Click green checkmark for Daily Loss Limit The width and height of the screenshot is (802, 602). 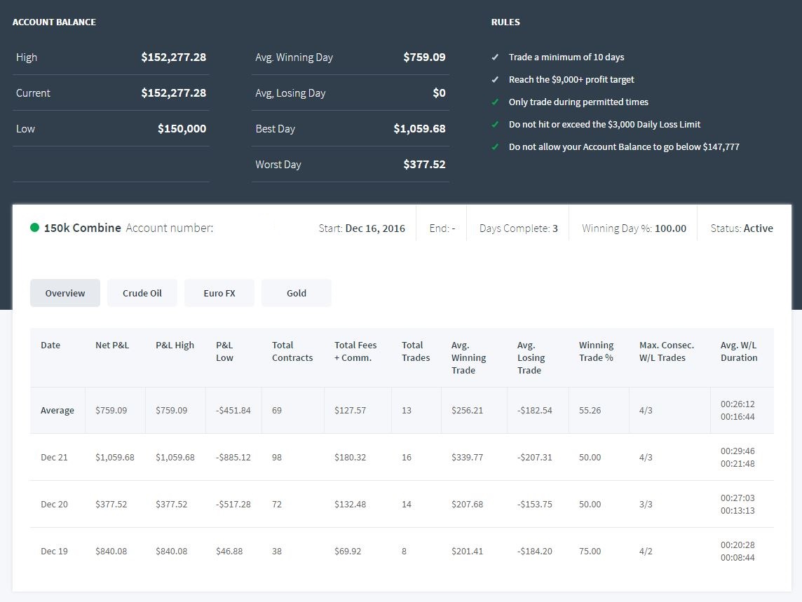tap(495, 125)
